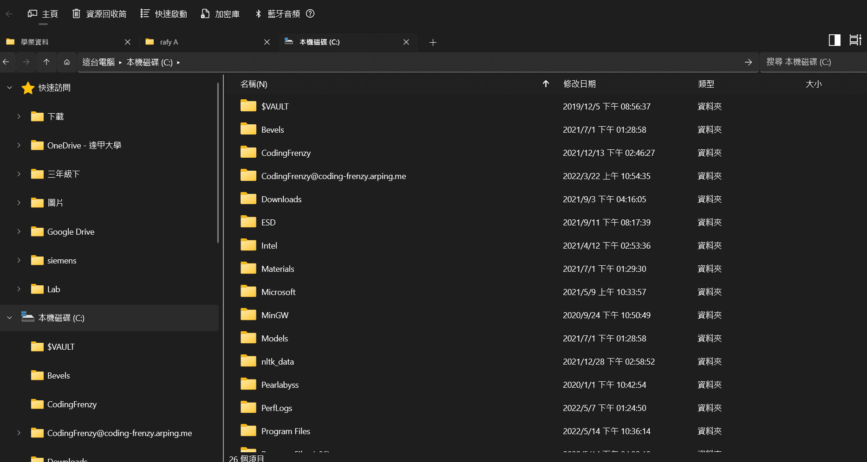Click 這台電腦 in the breadcrumb path
Viewport: 867px width, 462px height.
[98, 62]
